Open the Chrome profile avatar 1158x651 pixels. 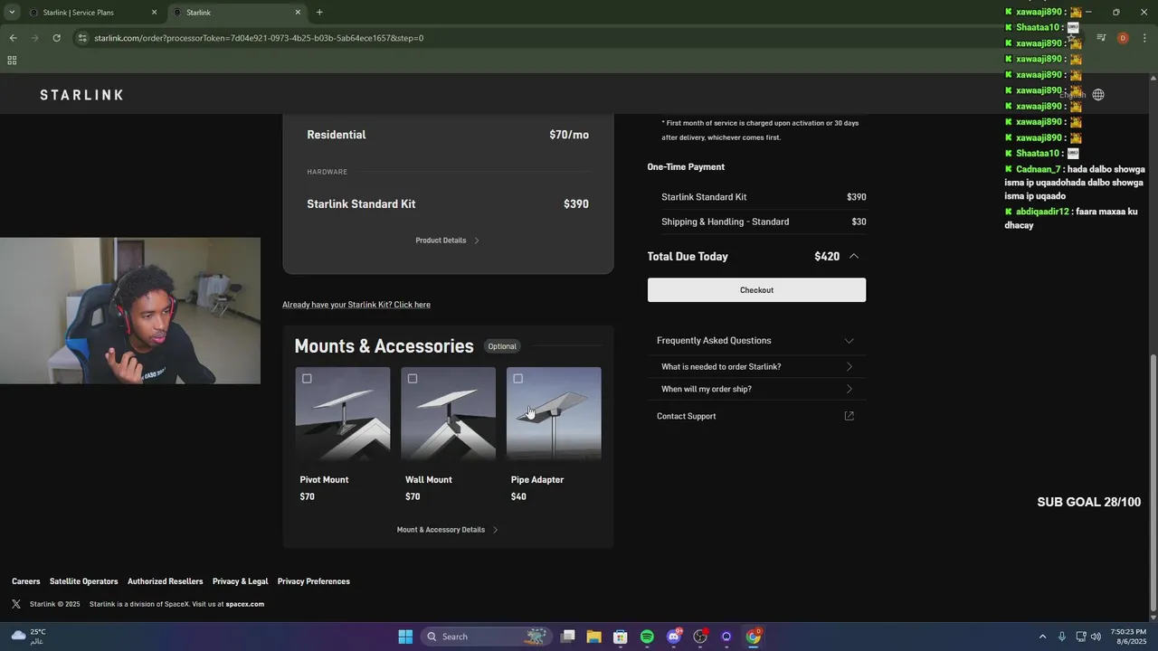click(x=1123, y=38)
